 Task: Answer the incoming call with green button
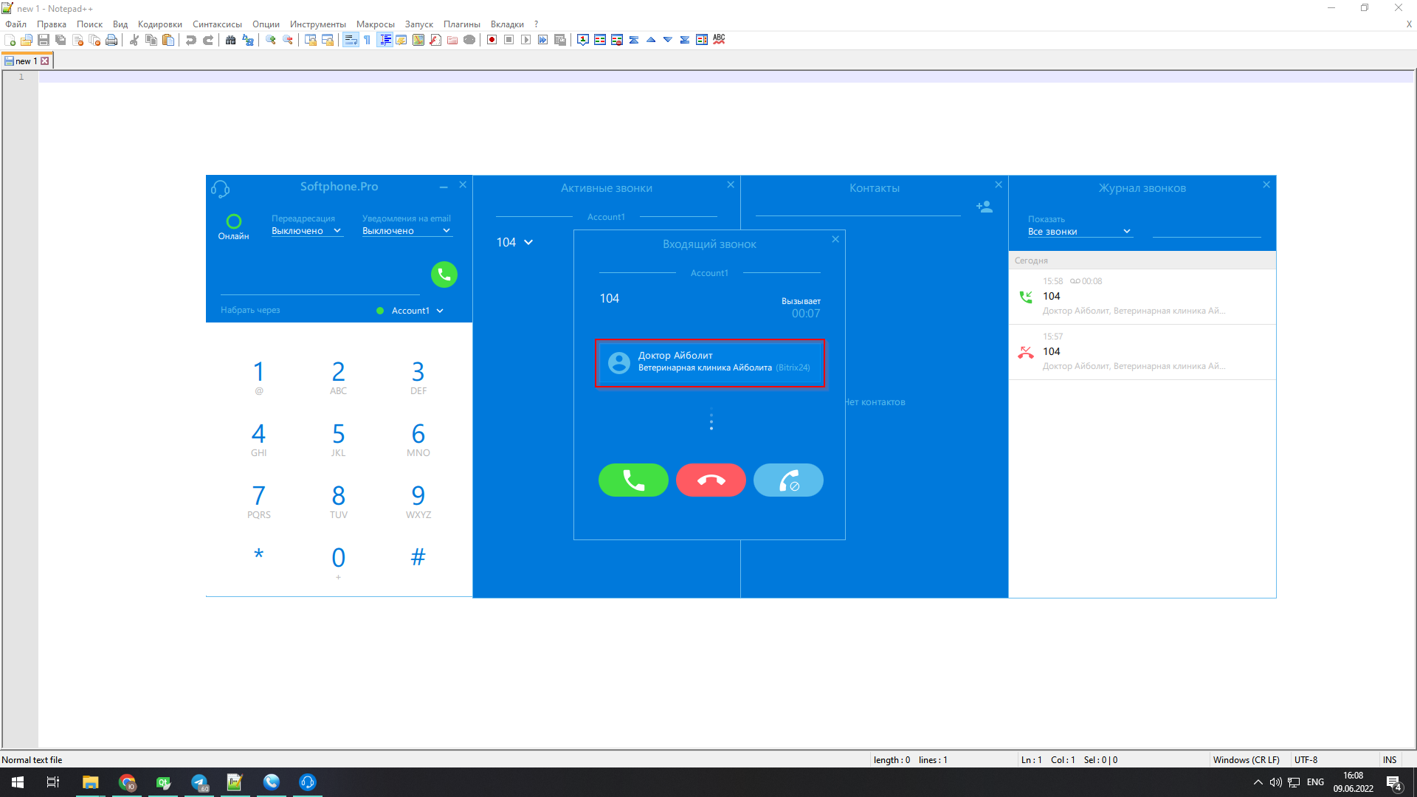[x=633, y=480]
